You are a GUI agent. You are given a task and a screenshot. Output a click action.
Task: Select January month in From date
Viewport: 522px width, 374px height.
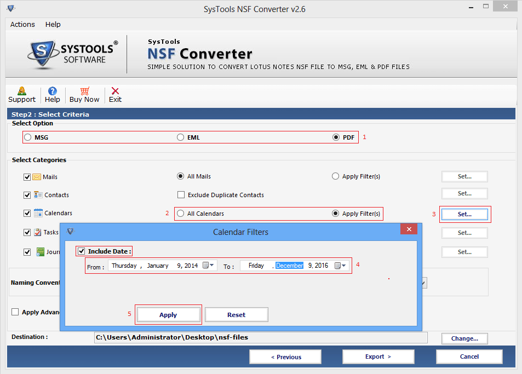pyautogui.click(x=158, y=266)
